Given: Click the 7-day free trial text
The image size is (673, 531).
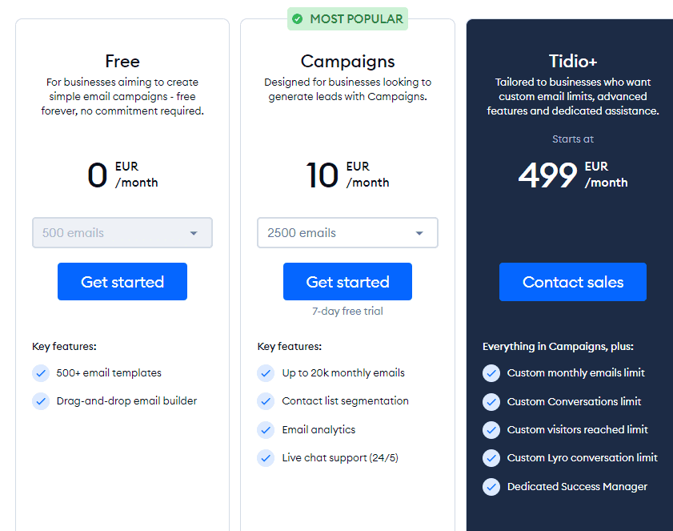Looking at the screenshot, I should point(347,312).
